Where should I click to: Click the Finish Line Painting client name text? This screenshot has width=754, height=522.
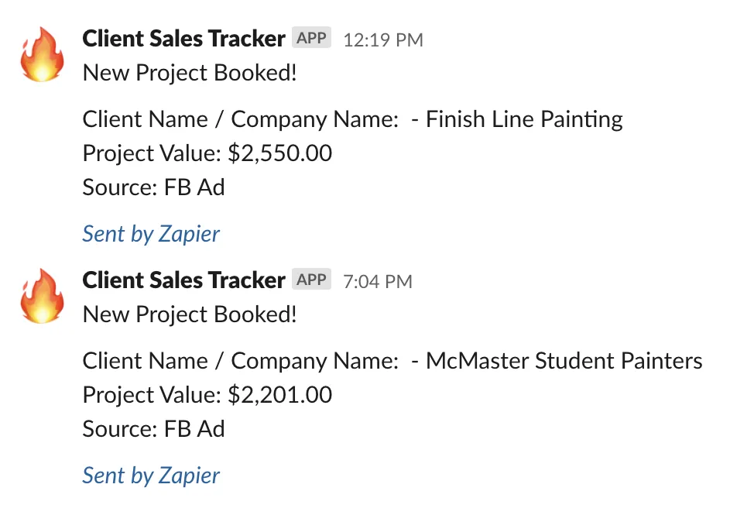tap(524, 120)
